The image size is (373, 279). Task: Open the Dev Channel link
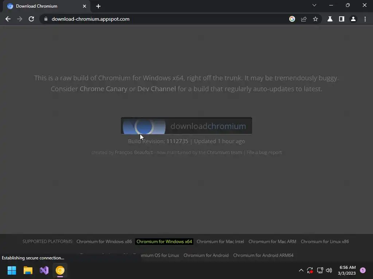click(x=157, y=89)
